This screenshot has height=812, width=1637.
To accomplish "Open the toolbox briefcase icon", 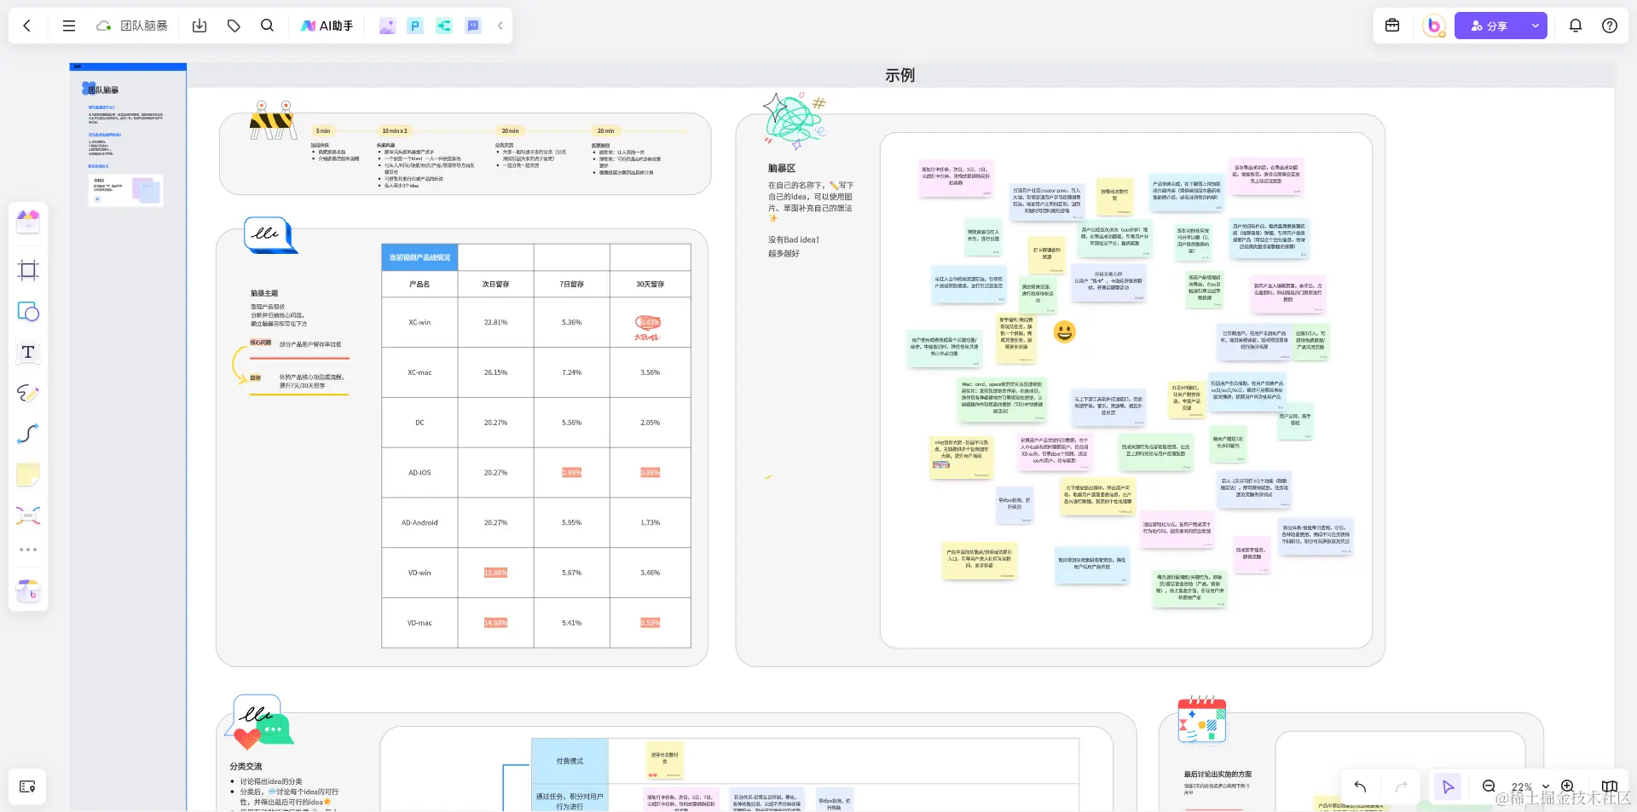I will click(1392, 26).
